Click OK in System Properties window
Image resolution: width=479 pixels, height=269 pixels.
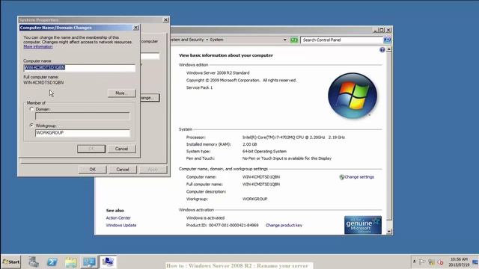click(x=92, y=170)
